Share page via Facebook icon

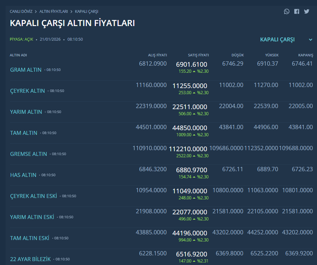click(x=297, y=11)
